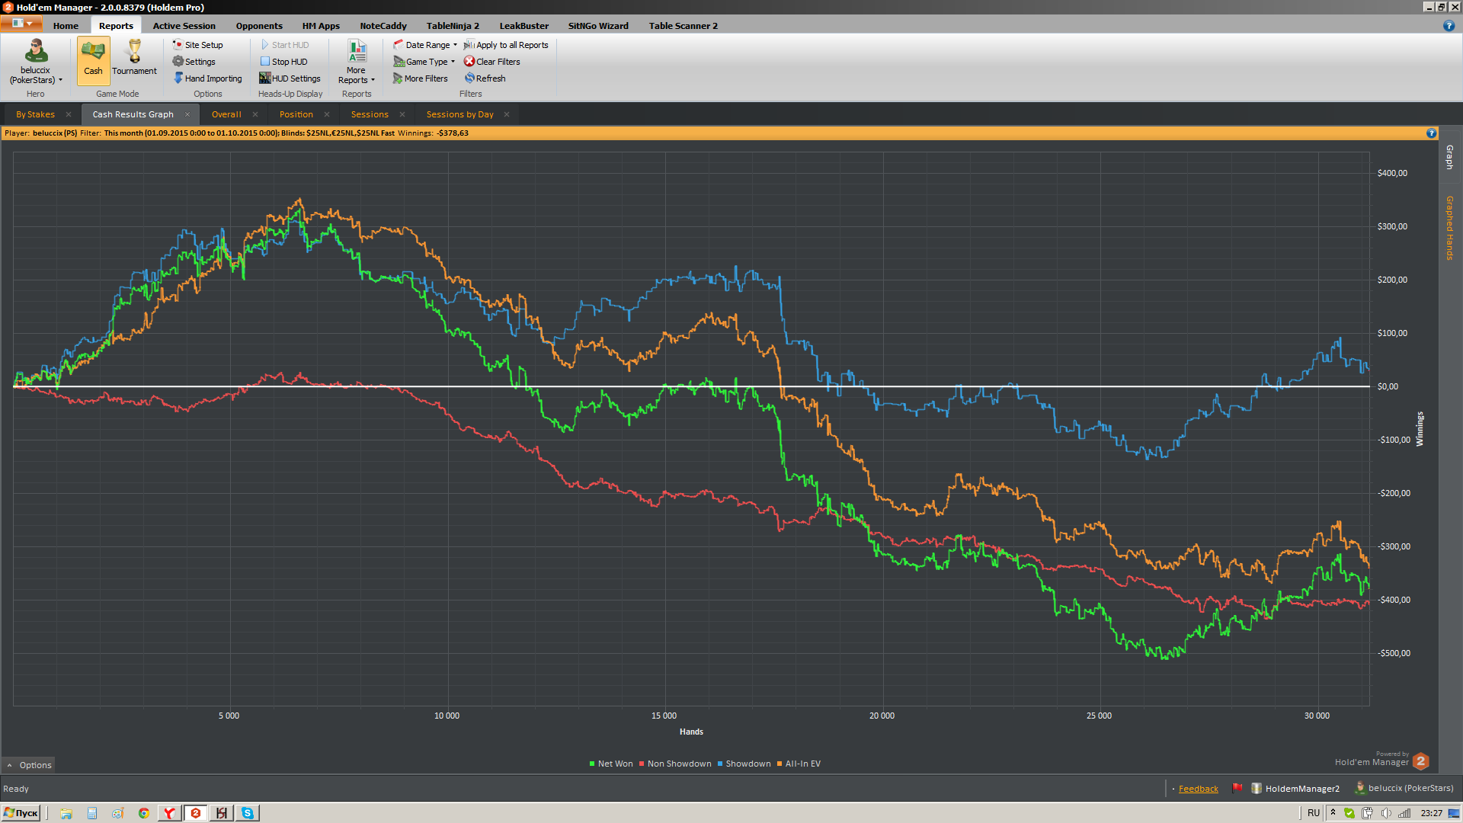Select Cash game mode icon
The width and height of the screenshot is (1463, 823).
coord(93,53)
